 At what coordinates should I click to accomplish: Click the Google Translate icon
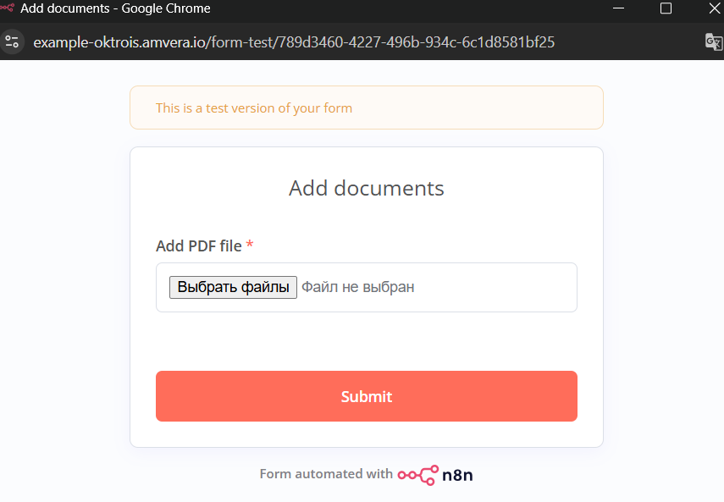[712, 41]
